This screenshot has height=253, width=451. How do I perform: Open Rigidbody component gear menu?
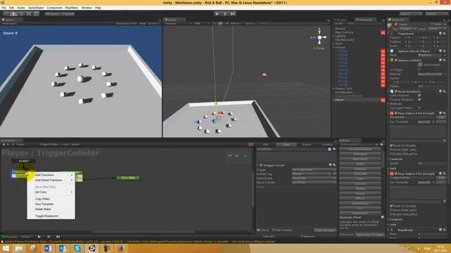coord(445,230)
